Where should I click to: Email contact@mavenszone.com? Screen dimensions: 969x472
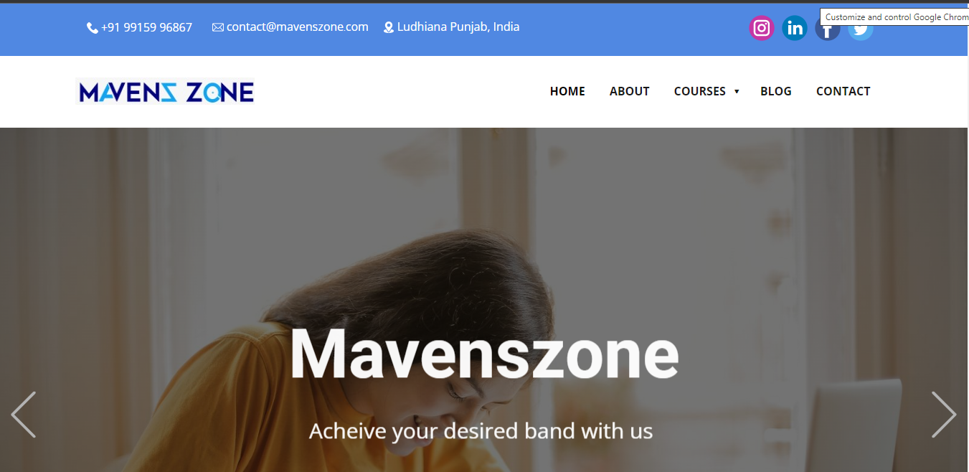pyautogui.click(x=298, y=27)
